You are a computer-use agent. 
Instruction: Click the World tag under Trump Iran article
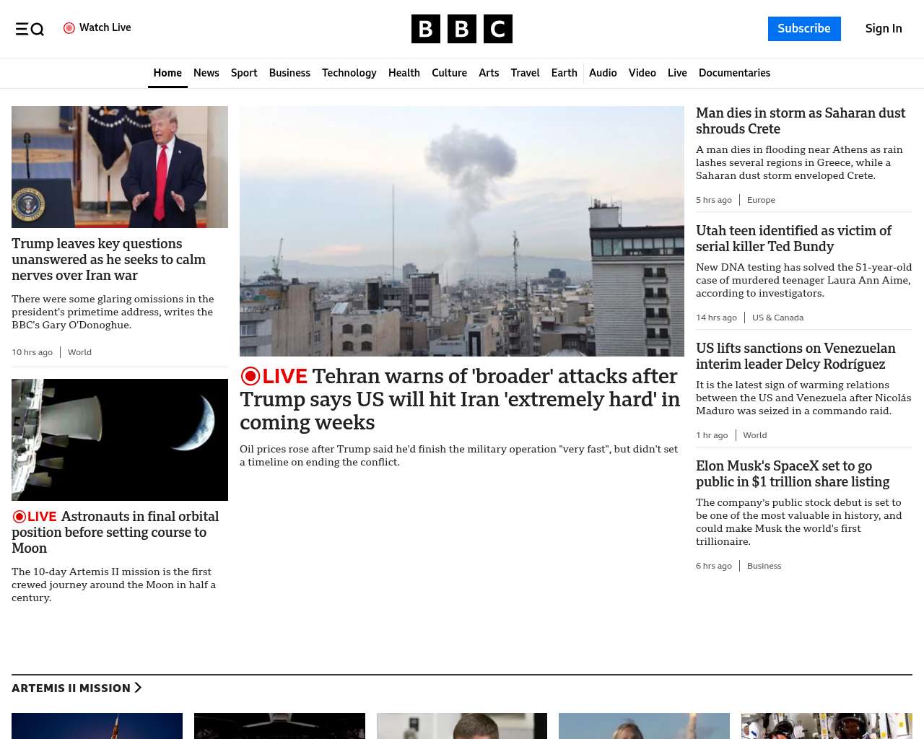pyautogui.click(x=79, y=352)
